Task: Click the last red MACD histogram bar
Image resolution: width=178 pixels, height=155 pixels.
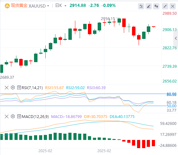Action: coord(153,143)
